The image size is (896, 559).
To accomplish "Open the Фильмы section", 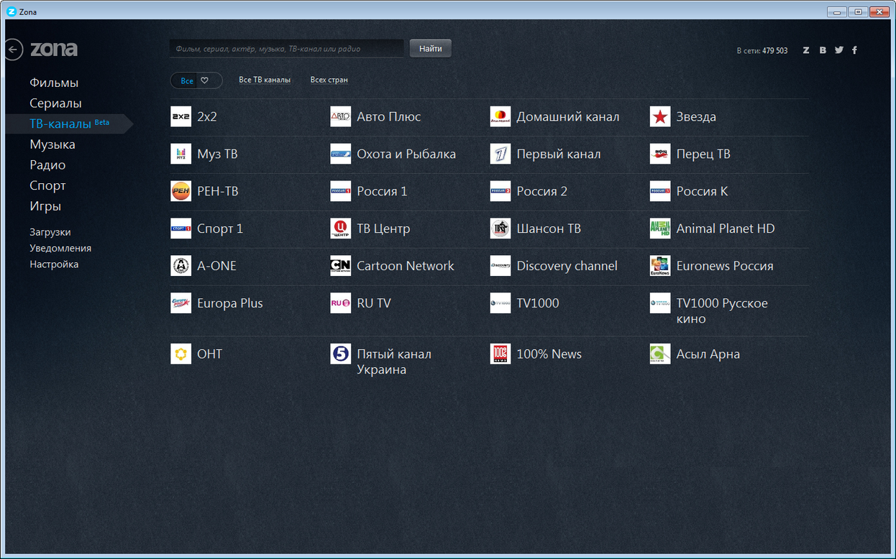I will tap(54, 83).
